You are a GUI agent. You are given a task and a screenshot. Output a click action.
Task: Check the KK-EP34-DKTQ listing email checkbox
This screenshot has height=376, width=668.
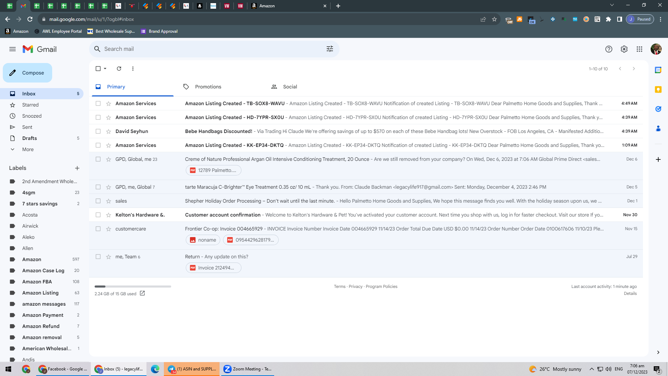[98, 145]
